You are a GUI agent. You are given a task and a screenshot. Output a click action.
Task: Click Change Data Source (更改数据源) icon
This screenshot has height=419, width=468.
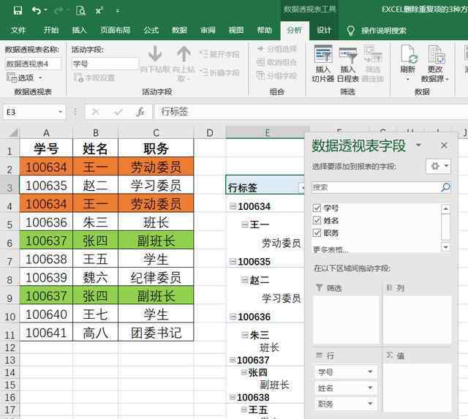(x=437, y=56)
